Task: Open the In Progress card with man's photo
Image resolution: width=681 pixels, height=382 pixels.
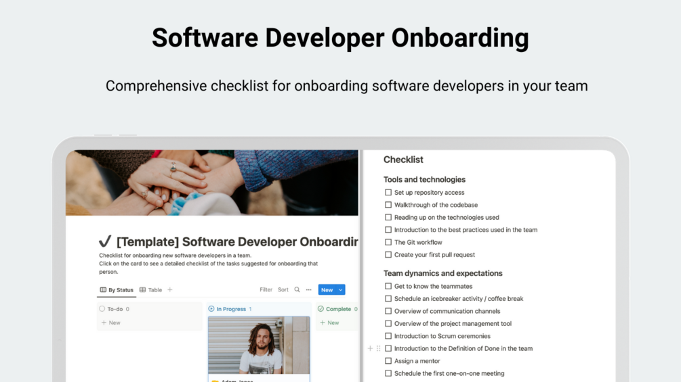Action: pyautogui.click(x=259, y=349)
